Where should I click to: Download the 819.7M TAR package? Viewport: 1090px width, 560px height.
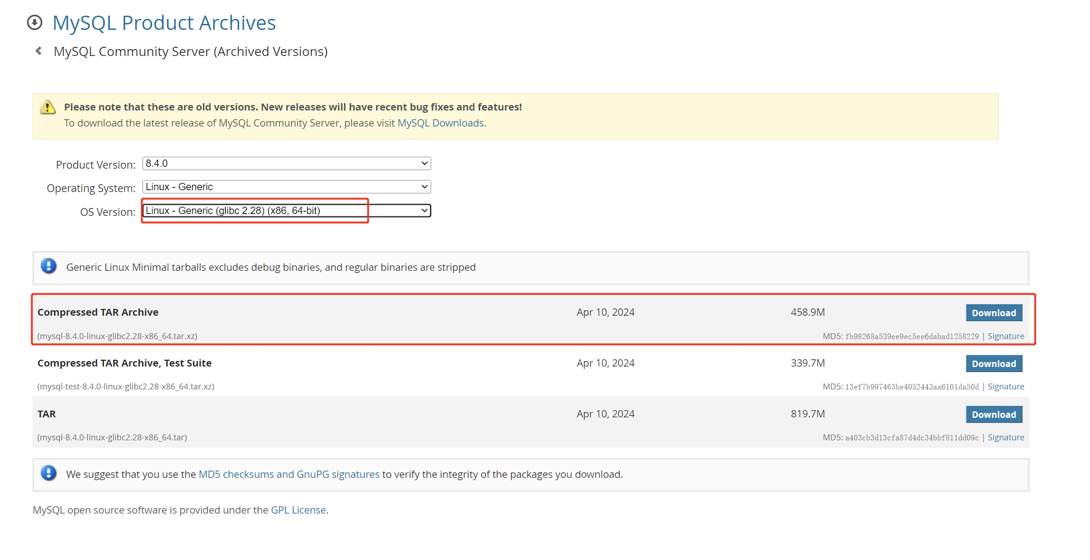(994, 414)
